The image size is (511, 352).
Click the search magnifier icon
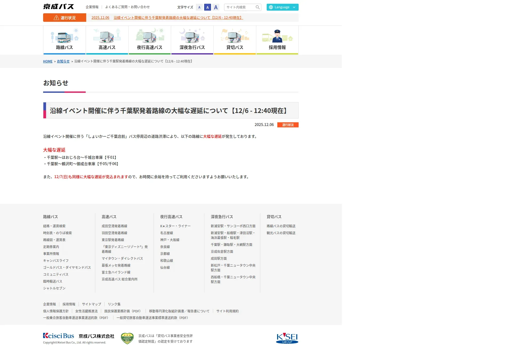(257, 7)
